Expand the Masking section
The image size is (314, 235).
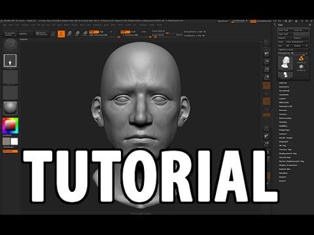(x=283, y=122)
